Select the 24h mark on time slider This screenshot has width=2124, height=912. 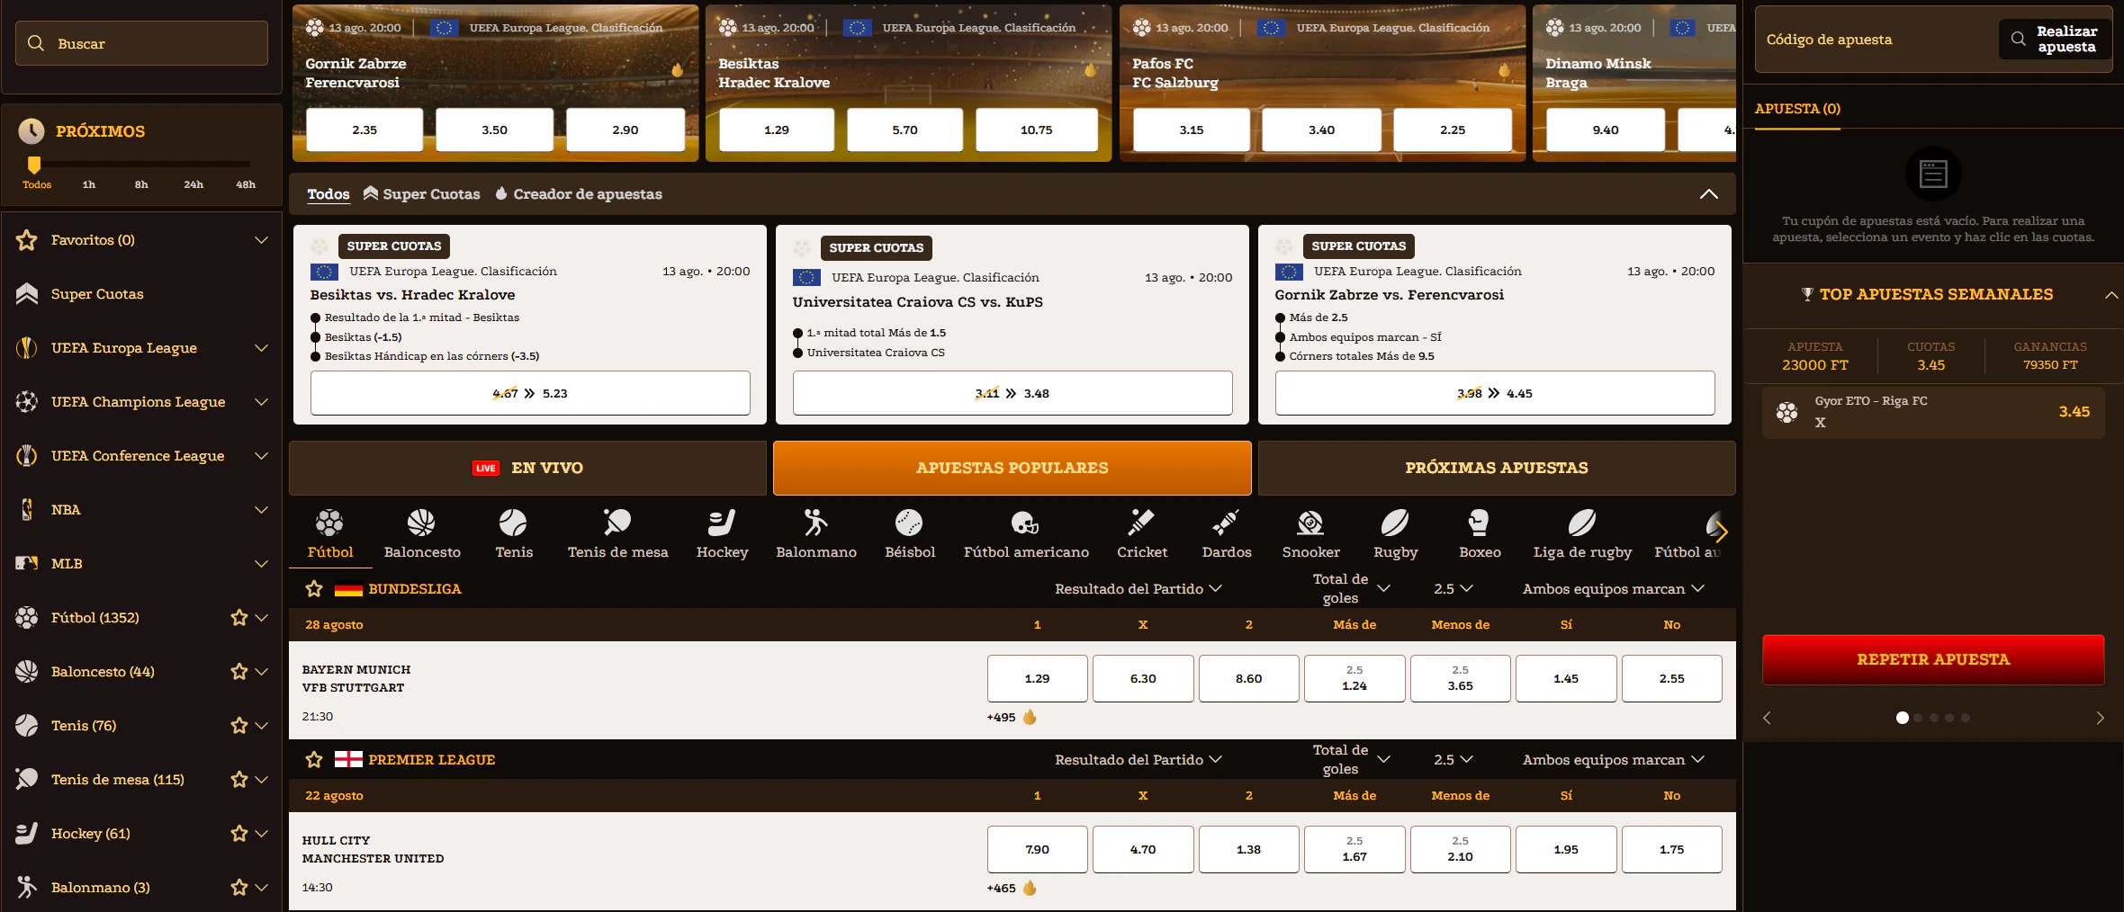tap(193, 184)
